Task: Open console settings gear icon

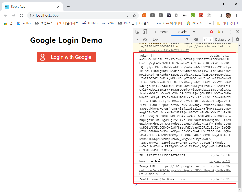Action: (237, 39)
